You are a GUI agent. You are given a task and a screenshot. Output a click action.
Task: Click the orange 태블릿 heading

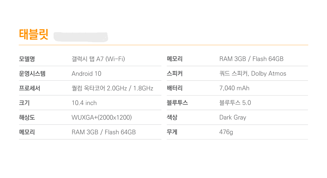coord(34,34)
